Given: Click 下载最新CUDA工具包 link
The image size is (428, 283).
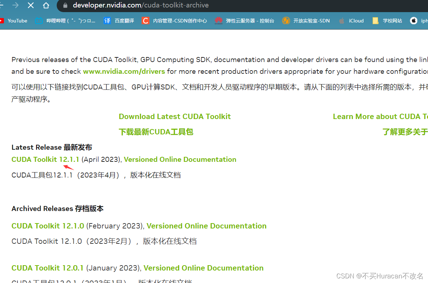Looking at the screenshot, I should (156, 132).
